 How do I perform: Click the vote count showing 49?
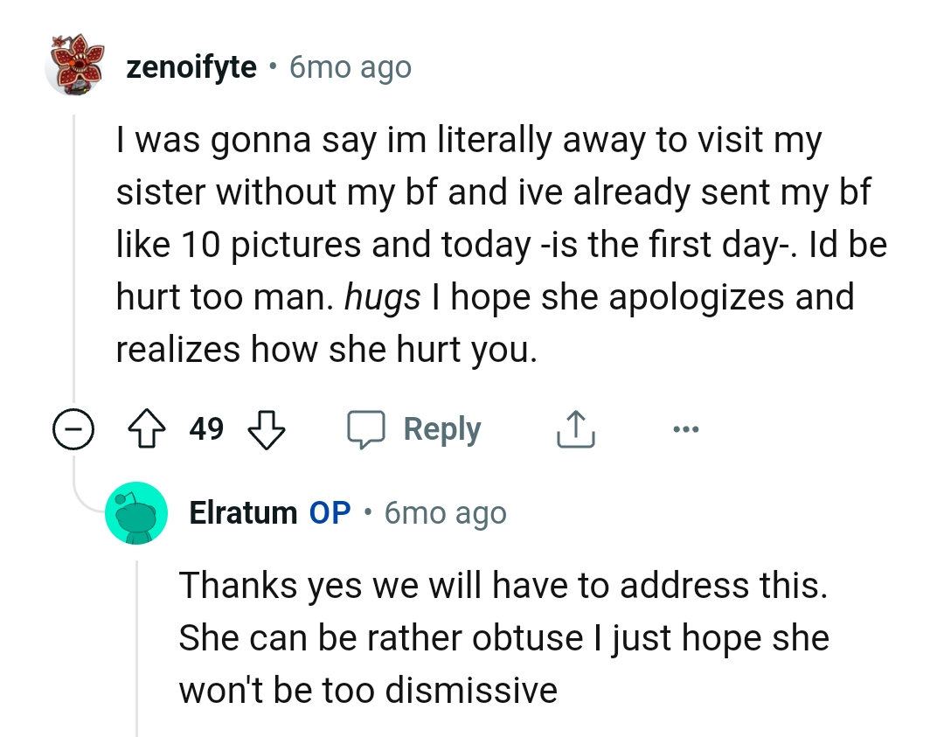pyautogui.click(x=205, y=428)
